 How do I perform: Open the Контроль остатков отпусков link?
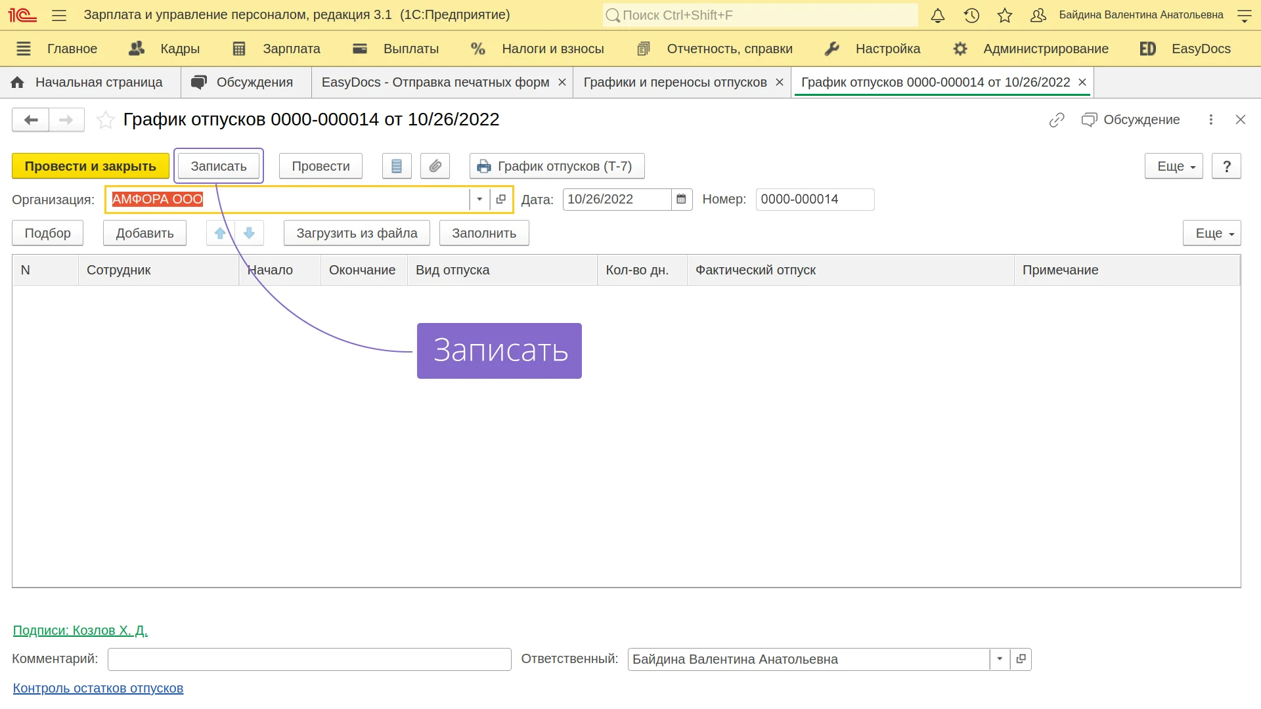pos(98,688)
